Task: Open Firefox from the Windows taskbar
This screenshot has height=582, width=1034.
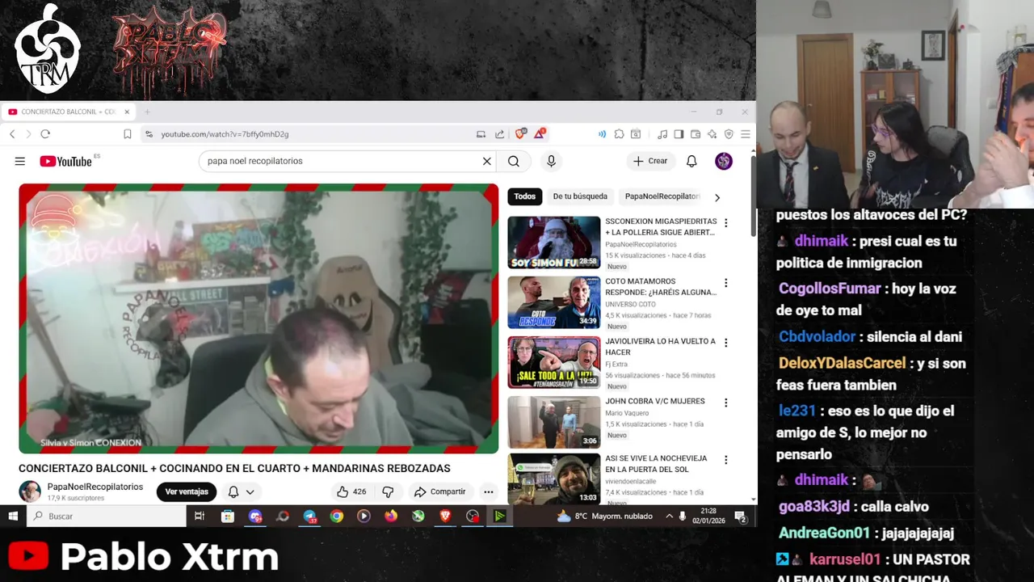Action: click(391, 516)
